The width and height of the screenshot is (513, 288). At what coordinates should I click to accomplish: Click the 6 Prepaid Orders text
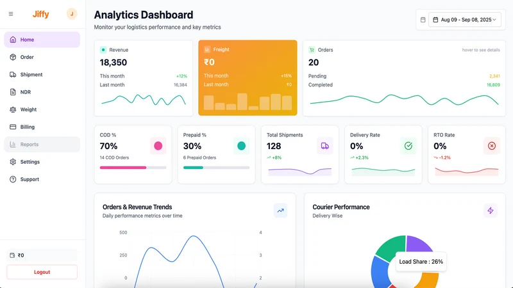point(199,157)
